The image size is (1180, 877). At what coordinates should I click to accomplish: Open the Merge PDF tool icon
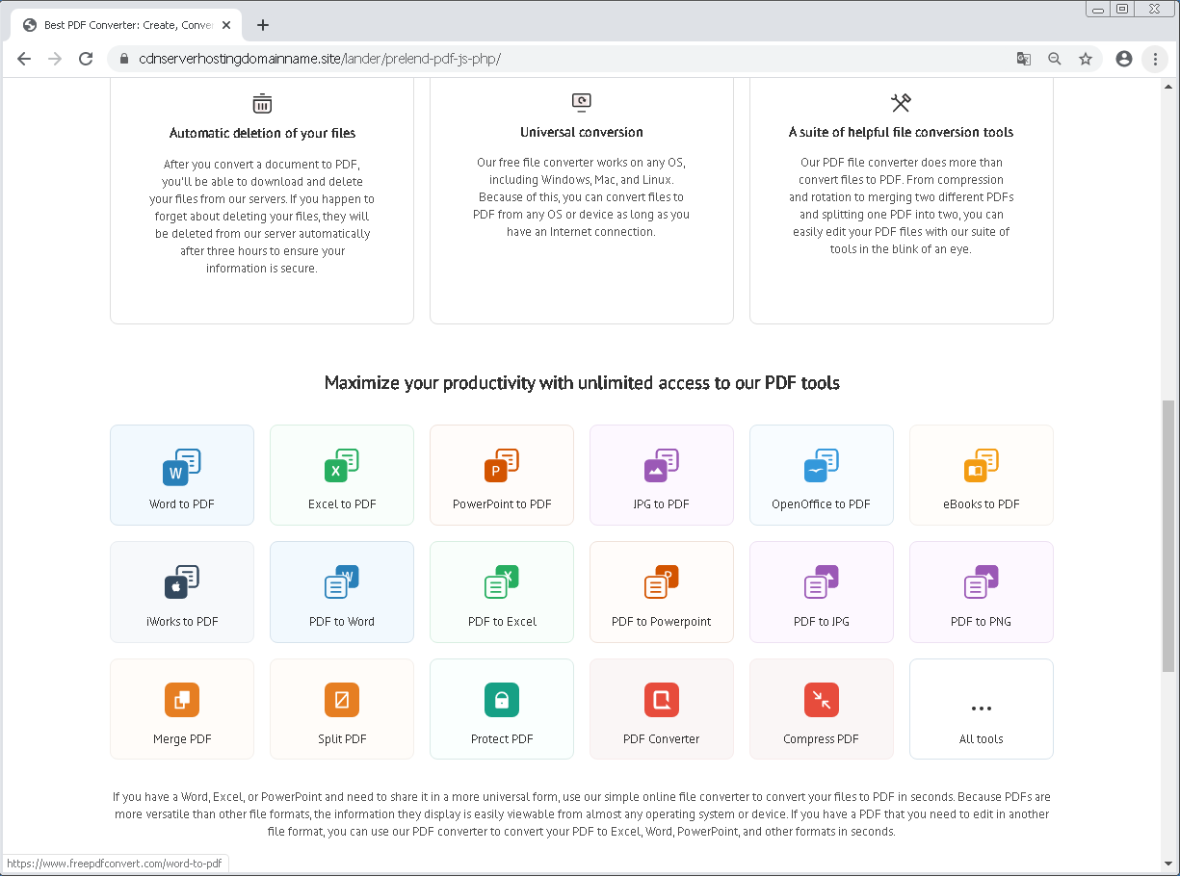pos(182,700)
